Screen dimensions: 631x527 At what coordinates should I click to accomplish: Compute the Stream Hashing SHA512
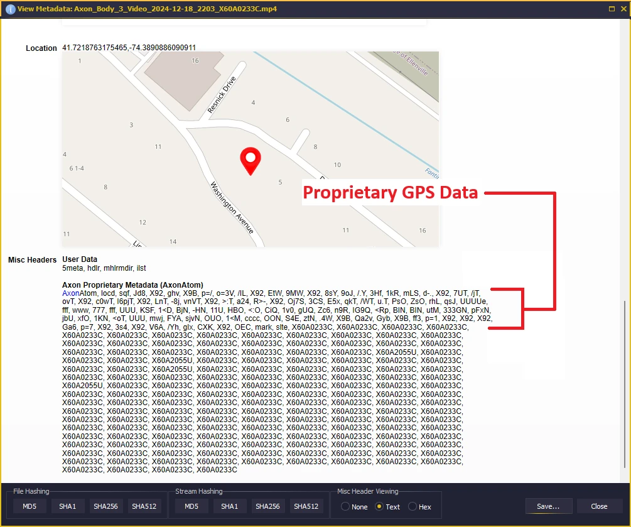[306, 506]
